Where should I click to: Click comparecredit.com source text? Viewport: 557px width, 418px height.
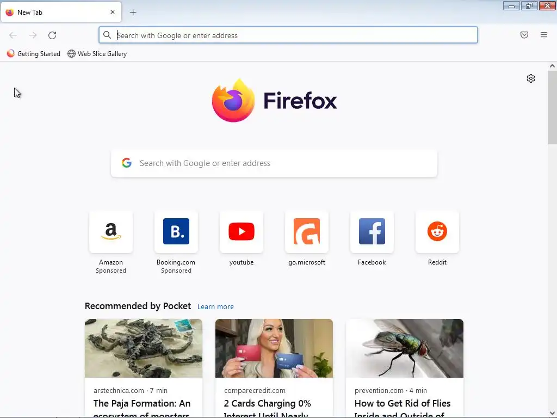(255, 390)
